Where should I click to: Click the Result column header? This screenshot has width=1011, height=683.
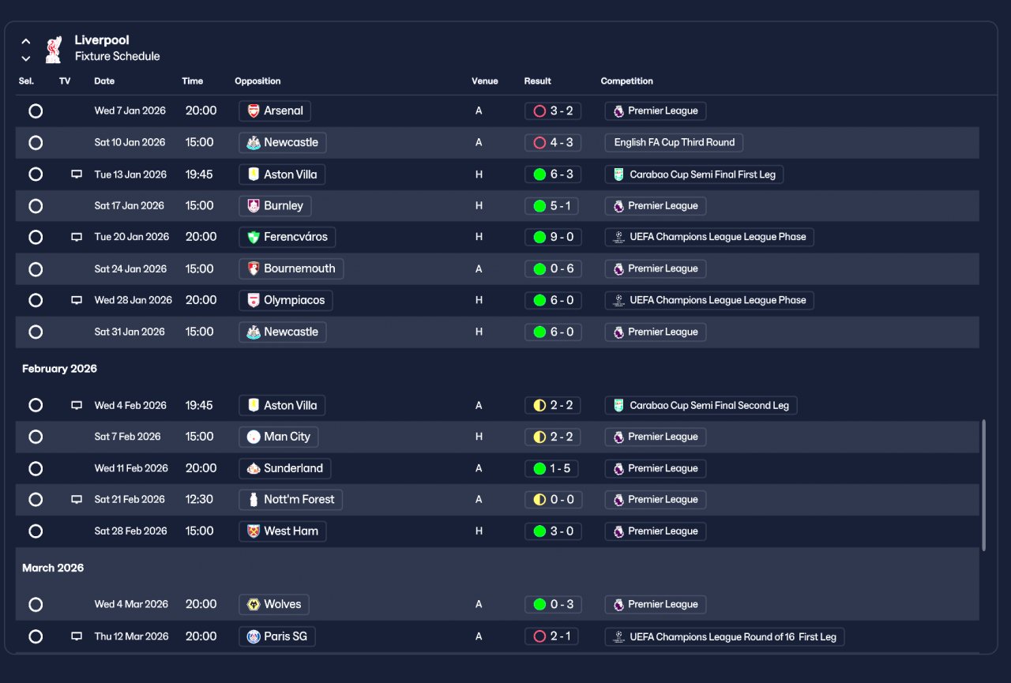(538, 81)
